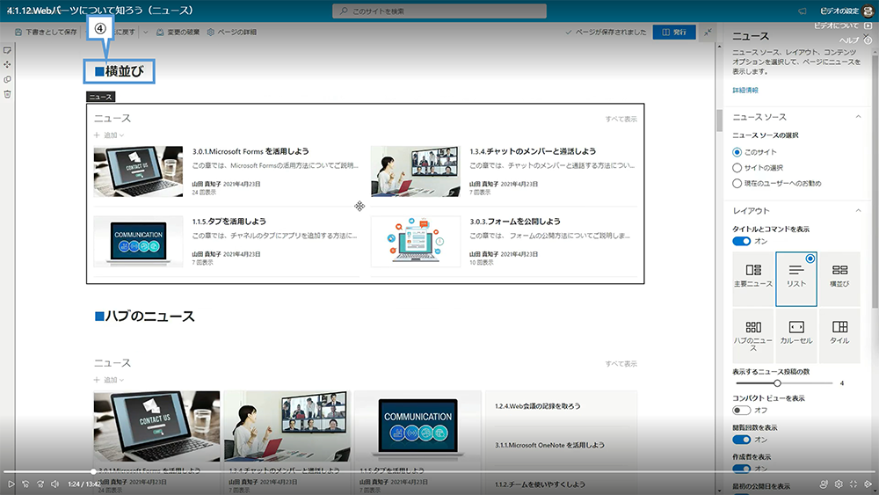Delete the web part with trash icon
This screenshot has width=879, height=495.
[7, 94]
